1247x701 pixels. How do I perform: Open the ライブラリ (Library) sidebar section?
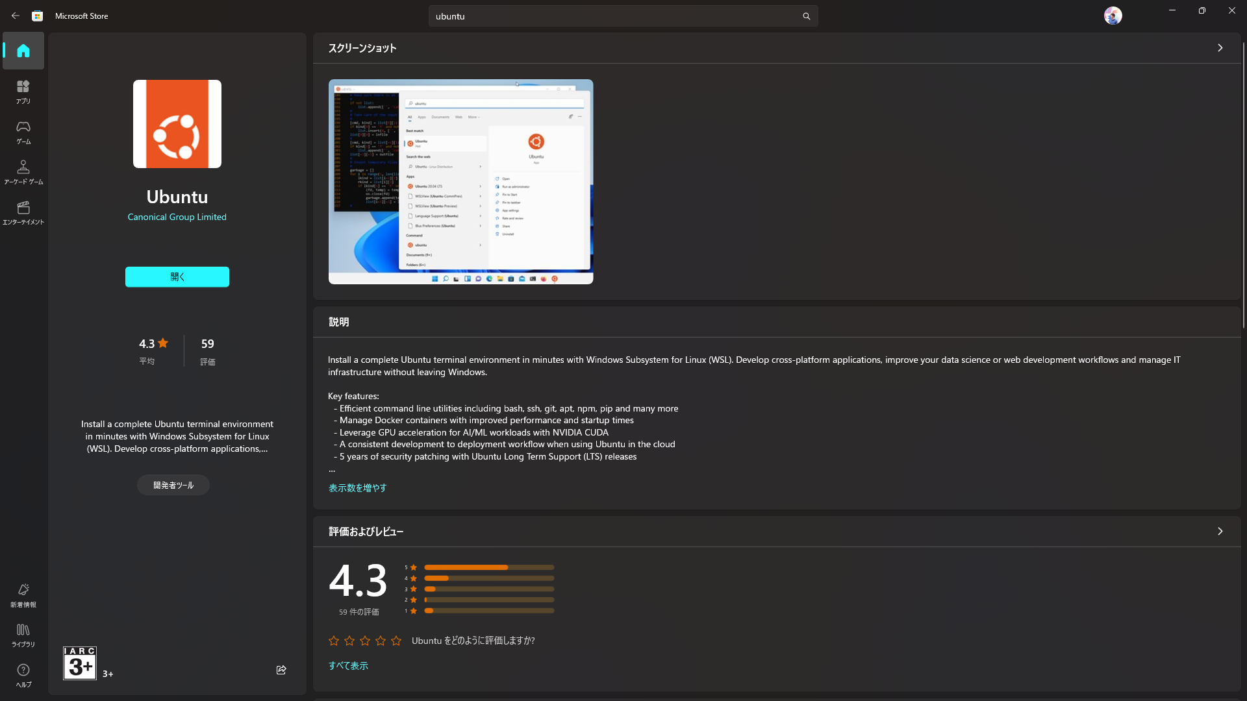click(23, 634)
